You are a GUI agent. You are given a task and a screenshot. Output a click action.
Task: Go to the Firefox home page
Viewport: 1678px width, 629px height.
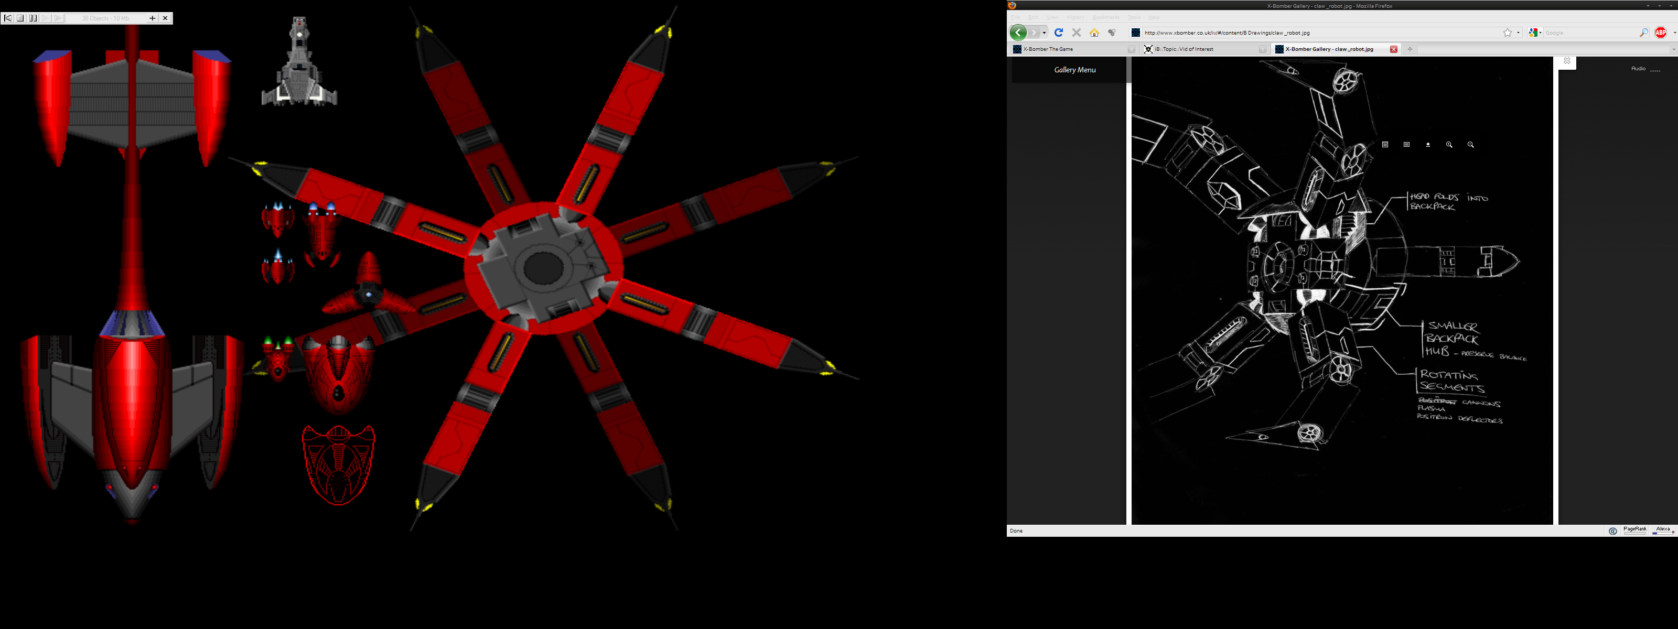1094,32
